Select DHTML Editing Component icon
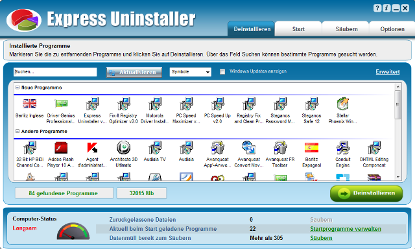This screenshot has height=249, width=415. [x=374, y=148]
